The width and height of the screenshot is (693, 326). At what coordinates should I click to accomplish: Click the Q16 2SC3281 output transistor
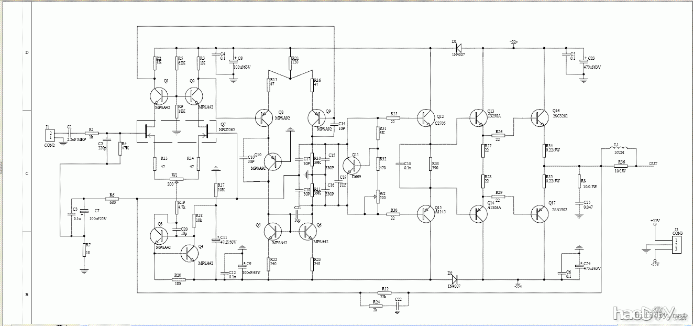[539, 118]
